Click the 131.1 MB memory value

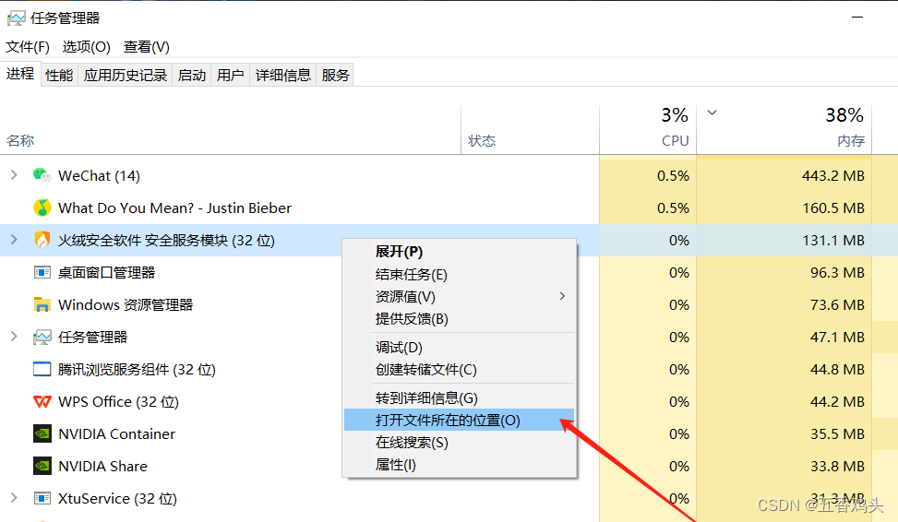tap(833, 241)
